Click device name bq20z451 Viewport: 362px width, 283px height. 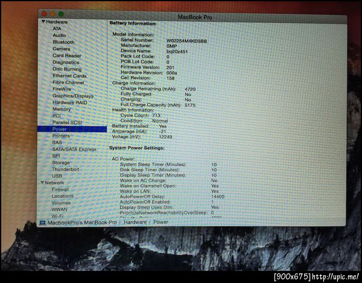[177, 51]
